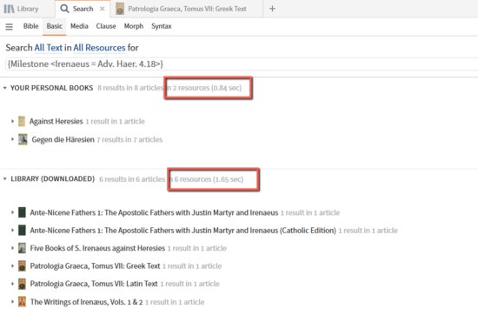Open Ante-Nicene Fathers 1 non-Catholic title
Viewport: 478px width, 329px height.
click(x=154, y=212)
